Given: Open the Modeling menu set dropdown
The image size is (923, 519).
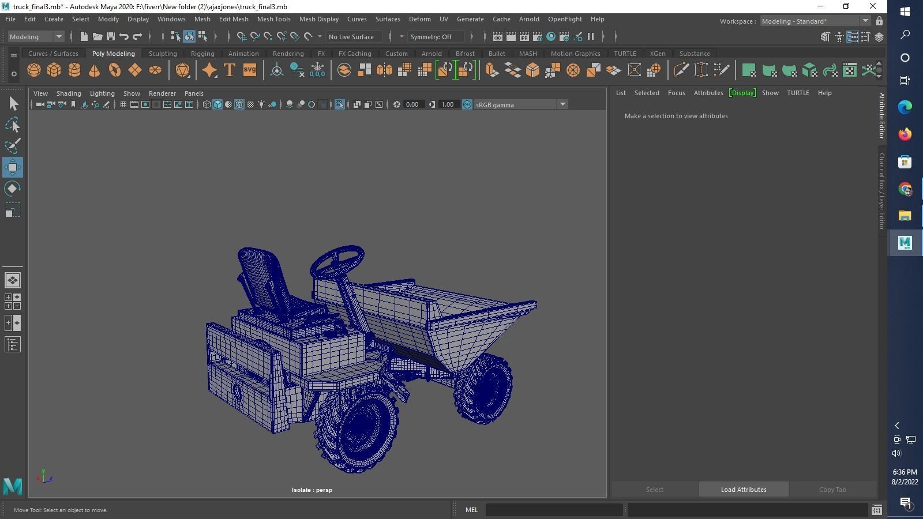Looking at the screenshot, I should tap(36, 36).
